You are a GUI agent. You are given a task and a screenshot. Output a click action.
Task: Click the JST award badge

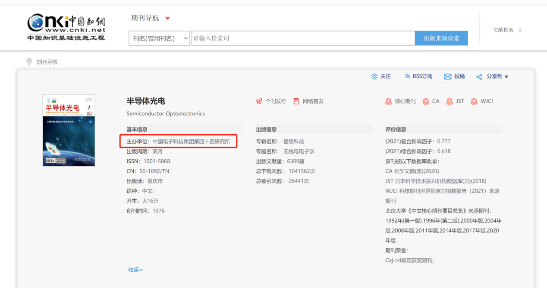coord(450,102)
